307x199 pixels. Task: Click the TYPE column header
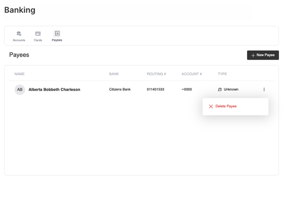(x=222, y=74)
